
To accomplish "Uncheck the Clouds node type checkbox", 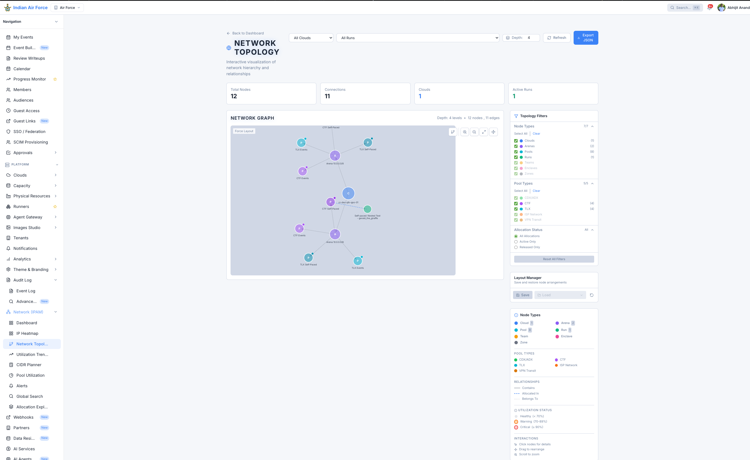I will tap(516, 141).
